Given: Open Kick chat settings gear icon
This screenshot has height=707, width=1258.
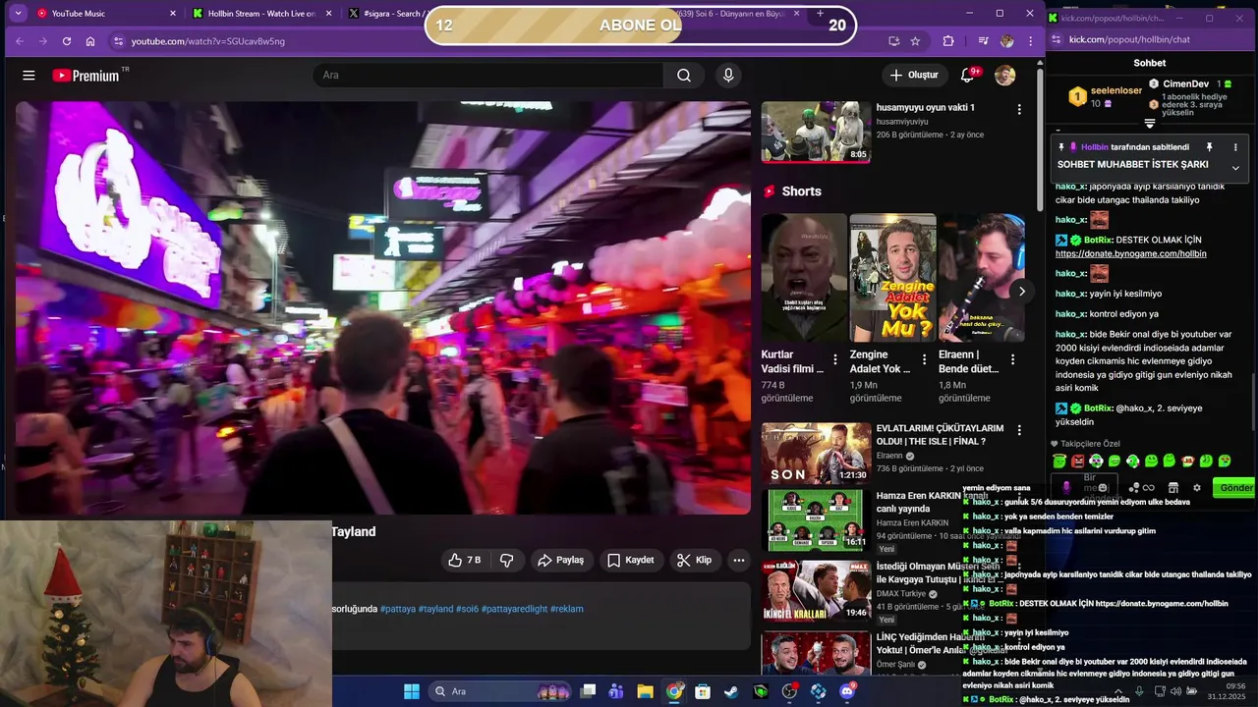Looking at the screenshot, I should [1196, 487].
